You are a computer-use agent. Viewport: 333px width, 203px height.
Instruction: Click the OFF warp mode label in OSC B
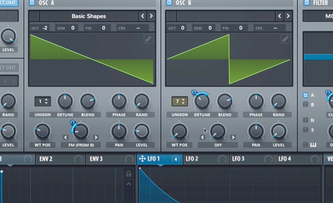coord(218,145)
